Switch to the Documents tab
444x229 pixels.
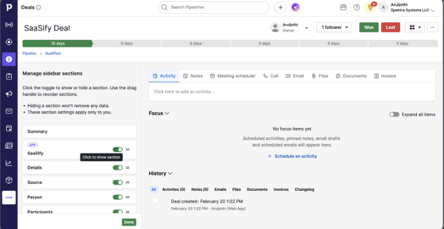pyautogui.click(x=351, y=76)
